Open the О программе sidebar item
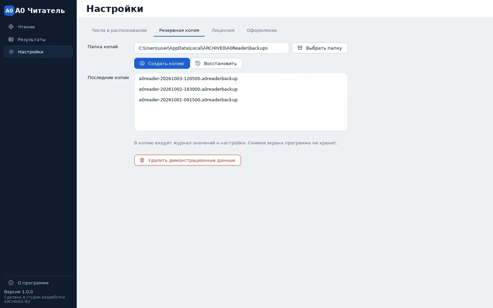 coord(38,283)
